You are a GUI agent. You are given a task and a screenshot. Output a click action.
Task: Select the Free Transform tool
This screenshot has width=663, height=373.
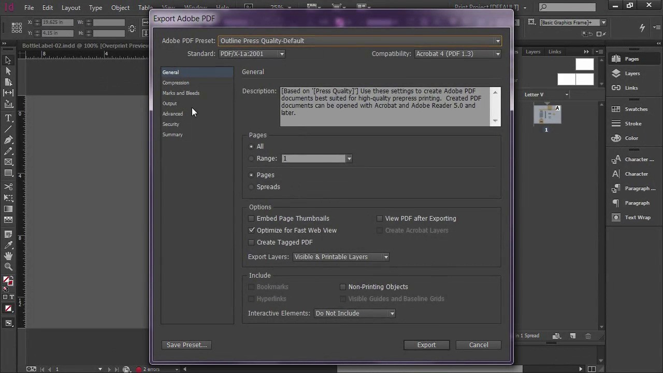tap(8, 198)
